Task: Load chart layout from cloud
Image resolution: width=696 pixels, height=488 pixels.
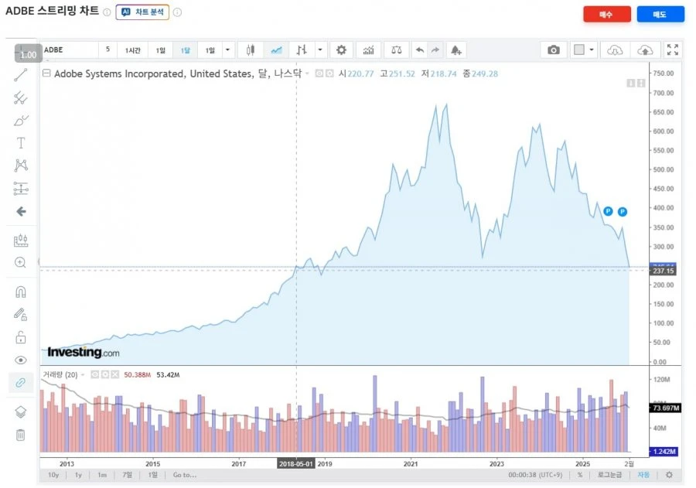Action: click(615, 49)
